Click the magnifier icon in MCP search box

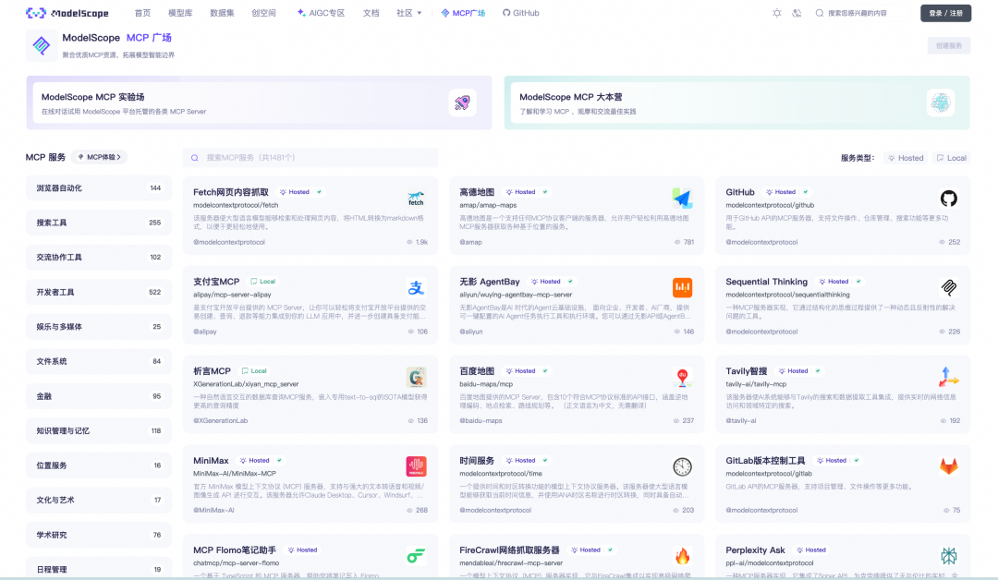(195, 158)
